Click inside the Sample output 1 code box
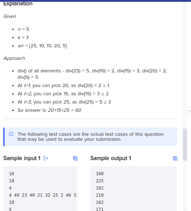The image size is (191, 211). [x=133, y=189]
